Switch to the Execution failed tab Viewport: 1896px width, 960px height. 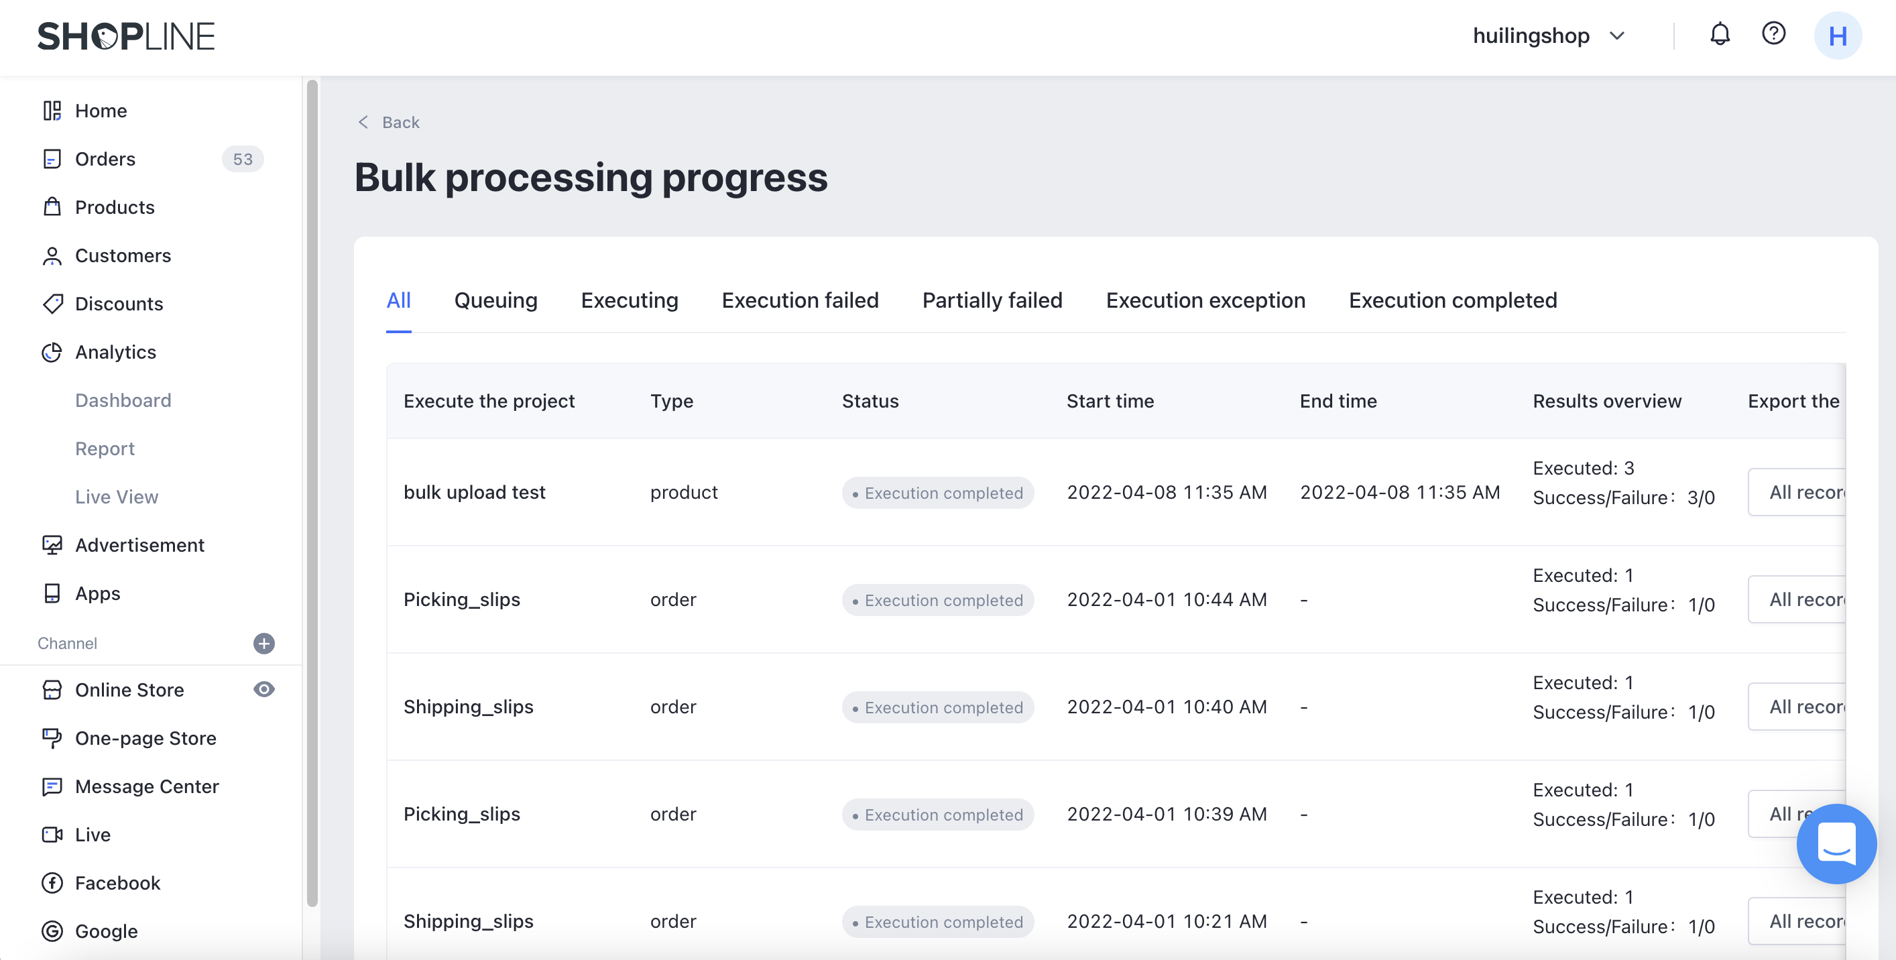click(800, 300)
